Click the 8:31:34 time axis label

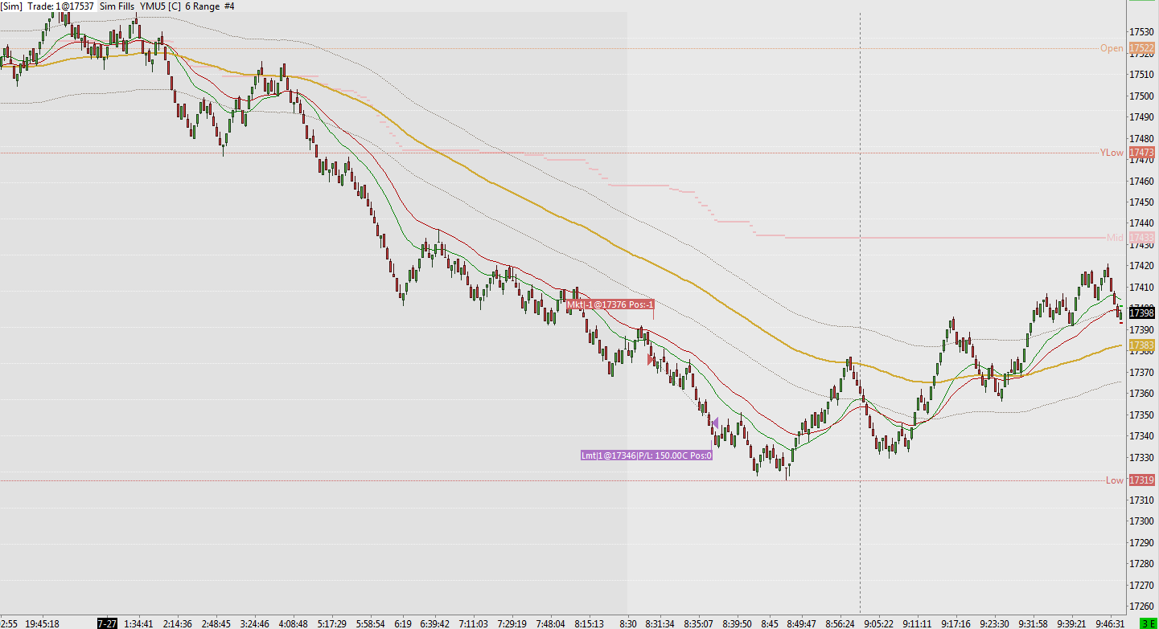click(x=660, y=623)
